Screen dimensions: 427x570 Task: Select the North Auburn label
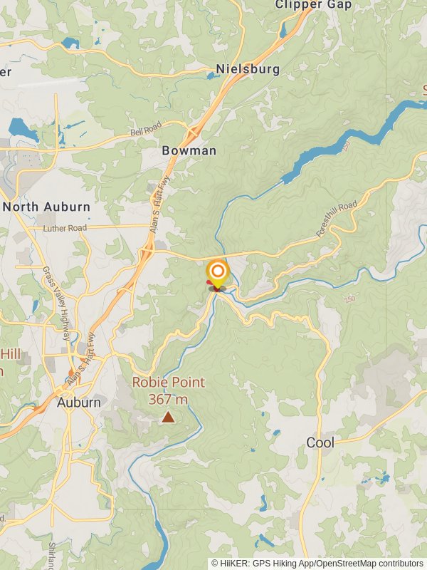point(46,207)
